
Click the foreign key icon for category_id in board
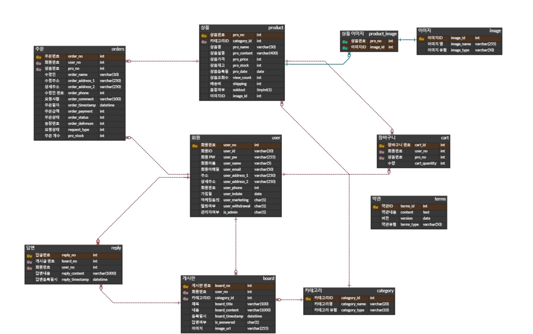pyautogui.click(x=186, y=299)
